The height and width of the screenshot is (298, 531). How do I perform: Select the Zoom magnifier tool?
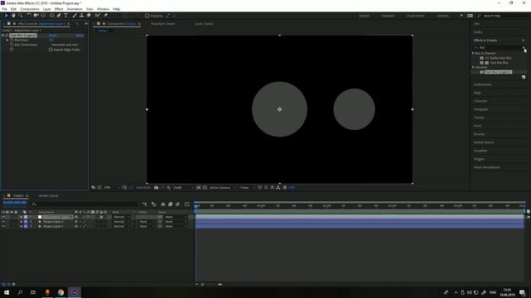(x=21, y=16)
